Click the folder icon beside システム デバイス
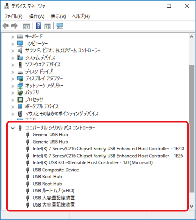This screenshot has width=196, height=220. click(20, 58)
